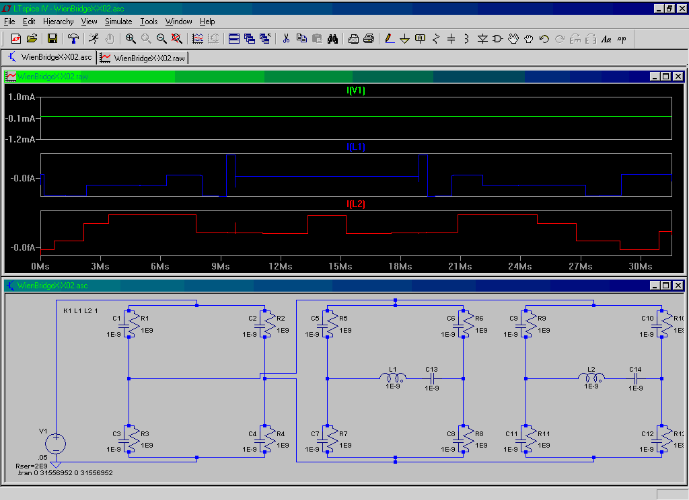This screenshot has height=500, width=689.
Task: Select the Ground symbol tool
Action: pos(404,39)
